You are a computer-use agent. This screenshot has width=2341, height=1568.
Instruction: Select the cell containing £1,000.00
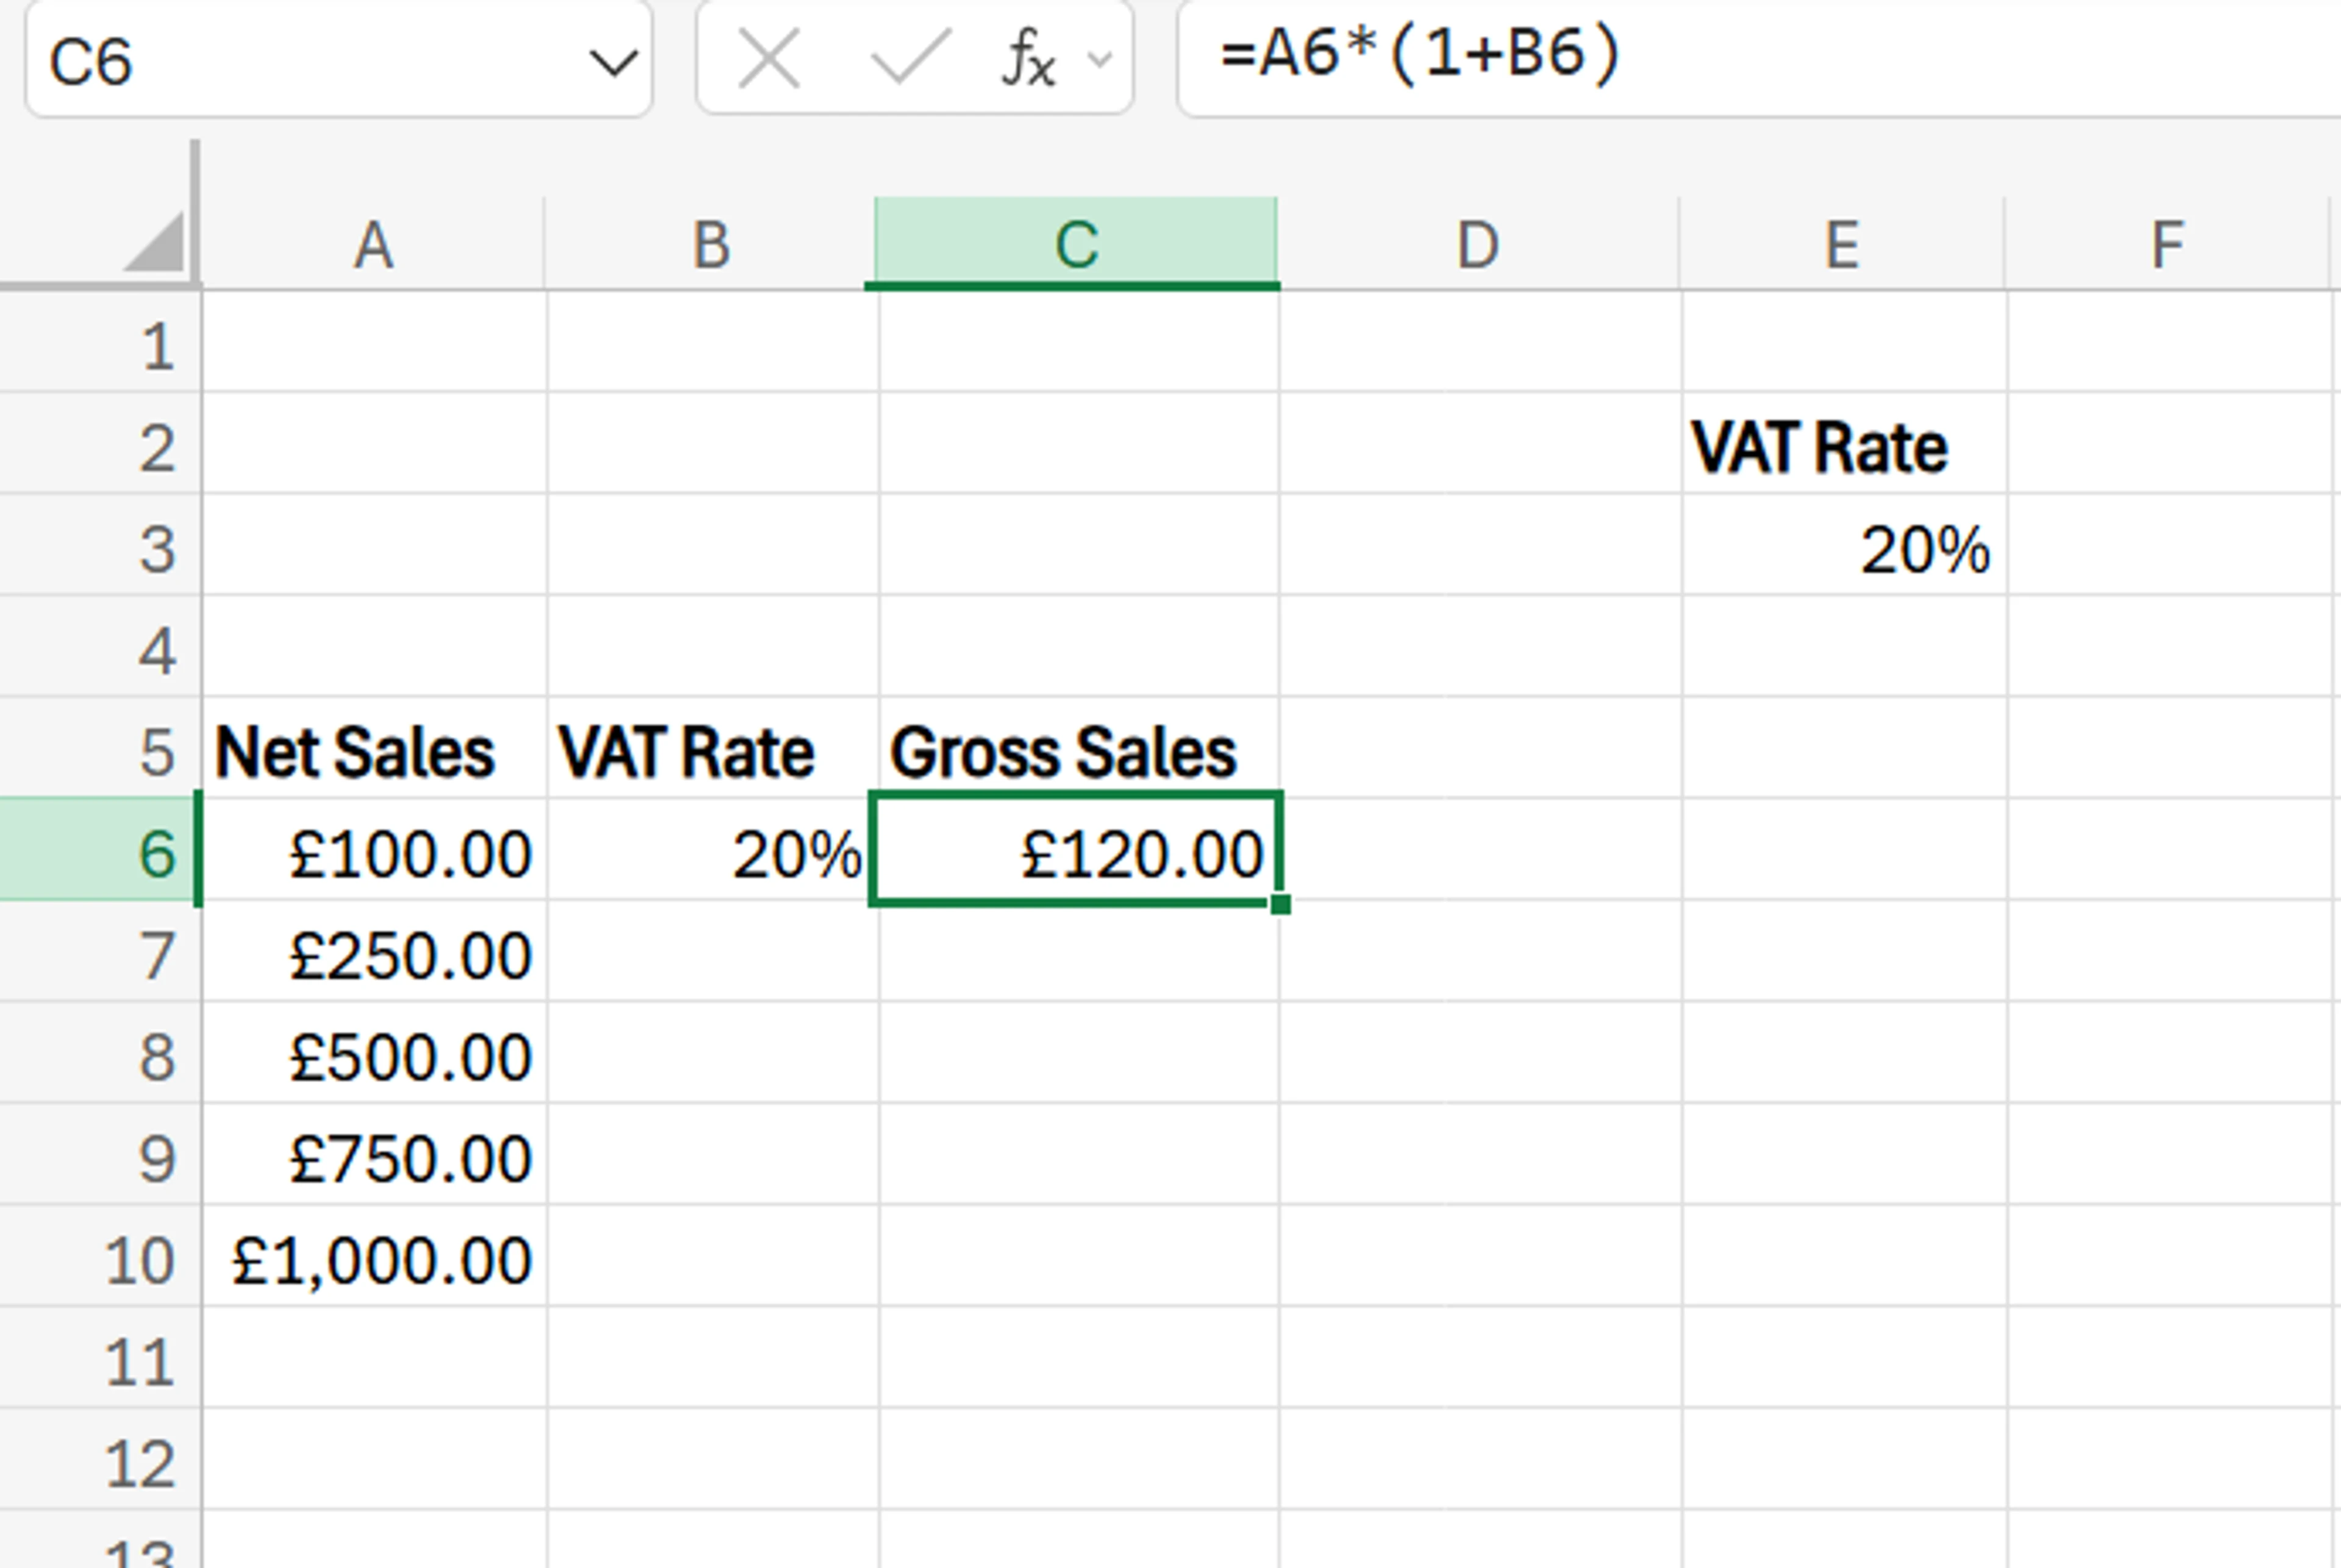[x=375, y=1259]
